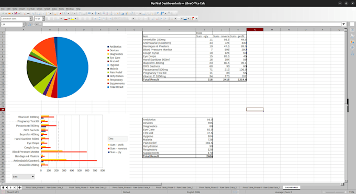Apply the red font color icon
356x194 pixels.
pyautogui.click(x=66, y=19)
